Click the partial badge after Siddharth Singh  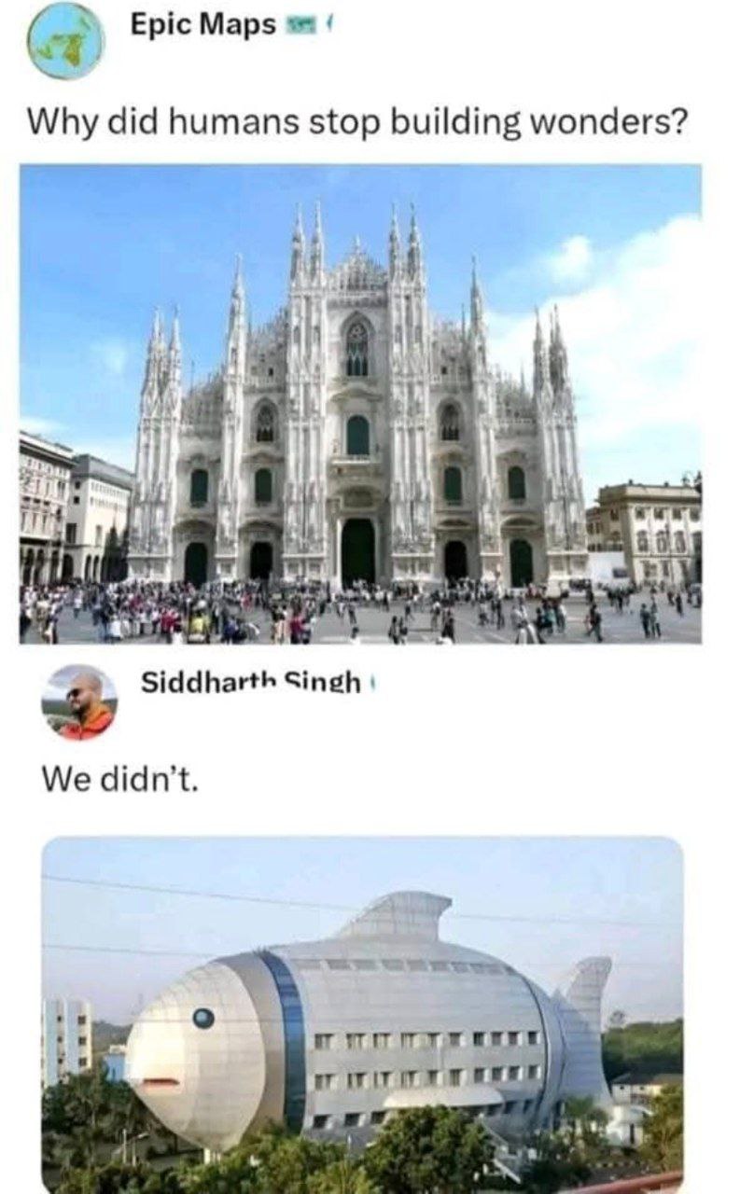(373, 684)
